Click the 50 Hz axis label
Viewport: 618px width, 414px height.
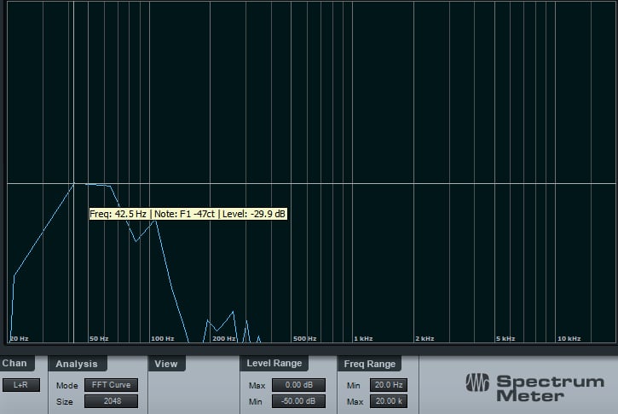click(x=99, y=338)
